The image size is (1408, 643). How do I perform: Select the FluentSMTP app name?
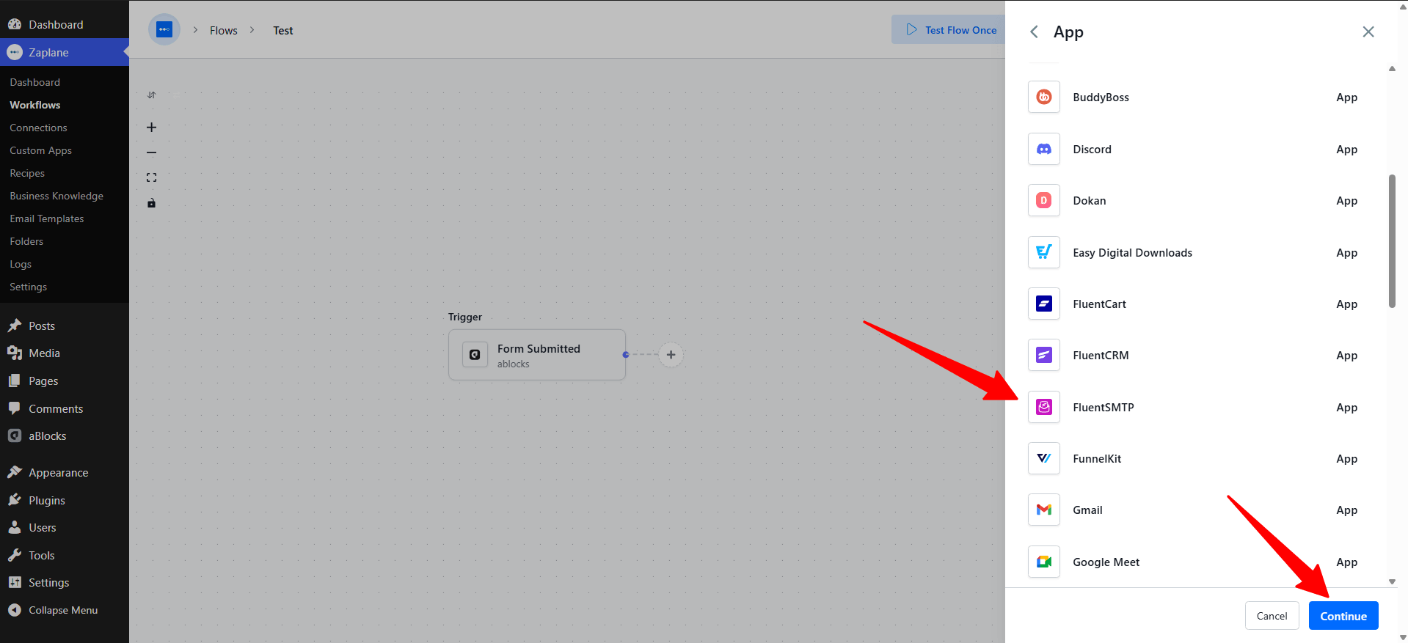coord(1104,408)
